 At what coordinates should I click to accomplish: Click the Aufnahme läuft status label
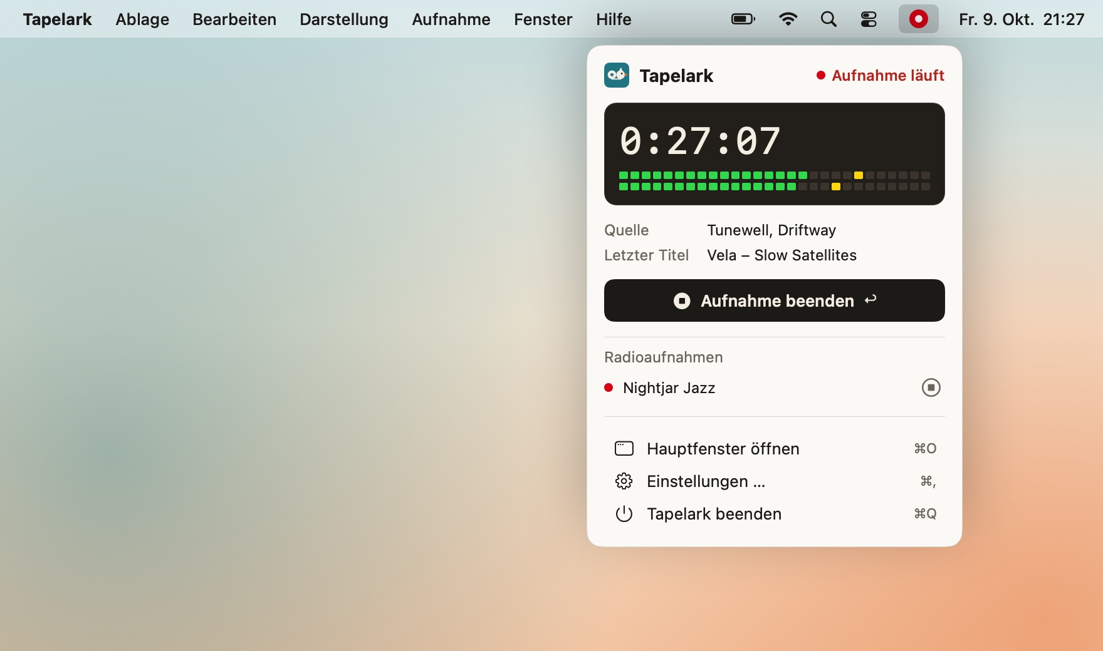tap(881, 75)
